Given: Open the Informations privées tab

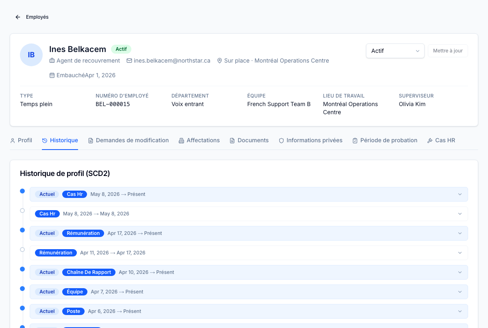Looking at the screenshot, I should [310, 140].
